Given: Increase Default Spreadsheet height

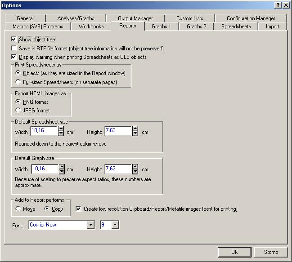Looking at the screenshot, I should click(135, 129).
